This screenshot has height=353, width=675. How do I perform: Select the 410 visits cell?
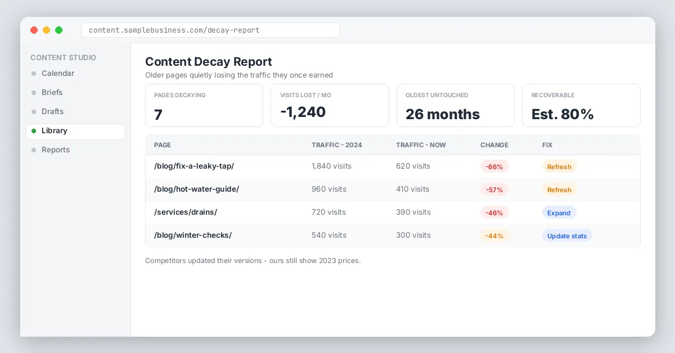(x=412, y=189)
